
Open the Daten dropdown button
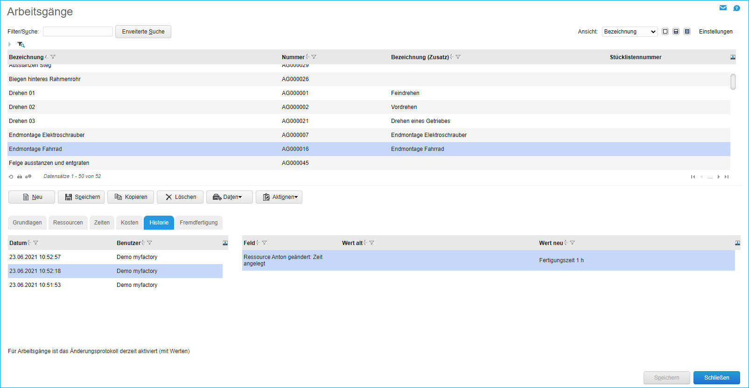(230, 197)
